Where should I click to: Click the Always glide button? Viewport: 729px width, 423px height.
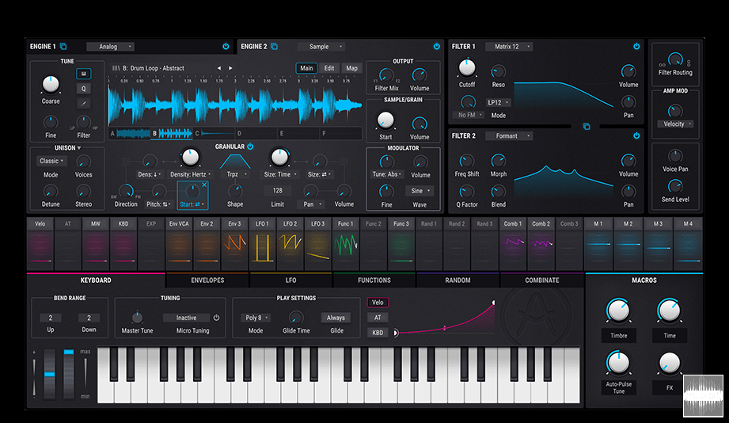(x=336, y=318)
